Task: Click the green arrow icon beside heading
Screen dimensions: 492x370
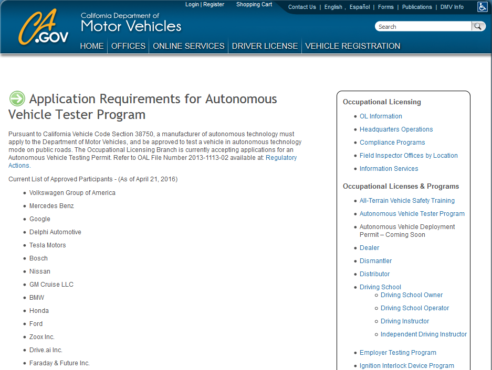Action: 17,99
